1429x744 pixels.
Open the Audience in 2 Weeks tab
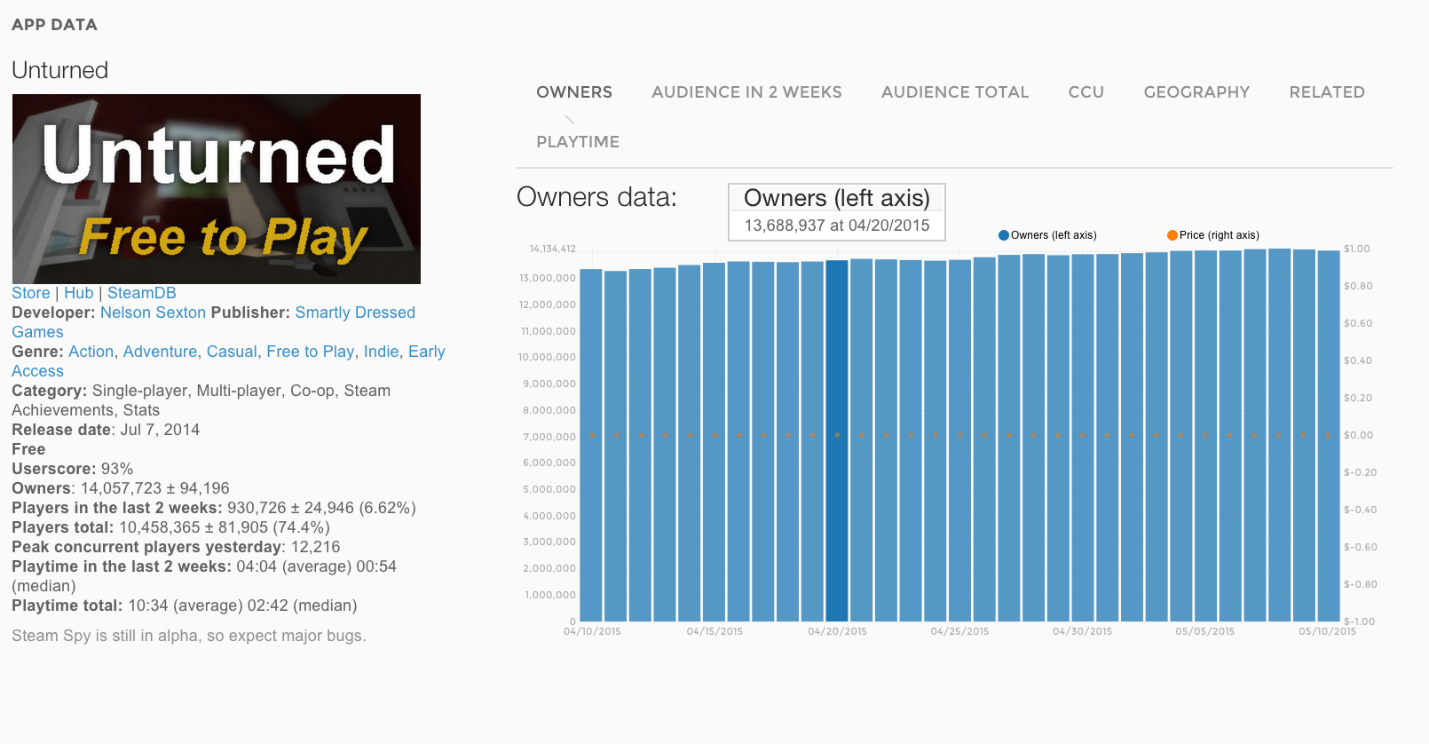pyautogui.click(x=746, y=92)
